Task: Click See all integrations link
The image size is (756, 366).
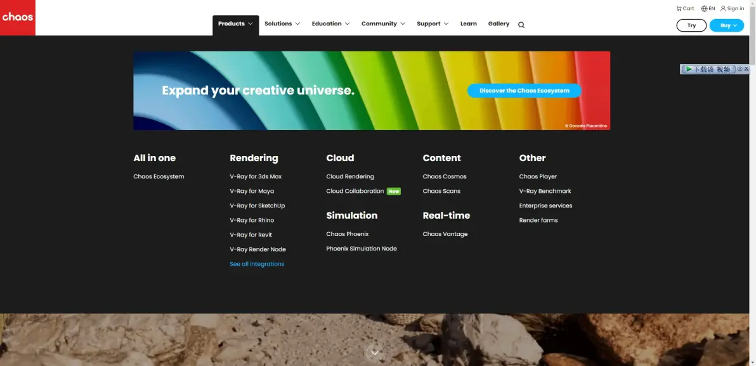Action: 257,264
